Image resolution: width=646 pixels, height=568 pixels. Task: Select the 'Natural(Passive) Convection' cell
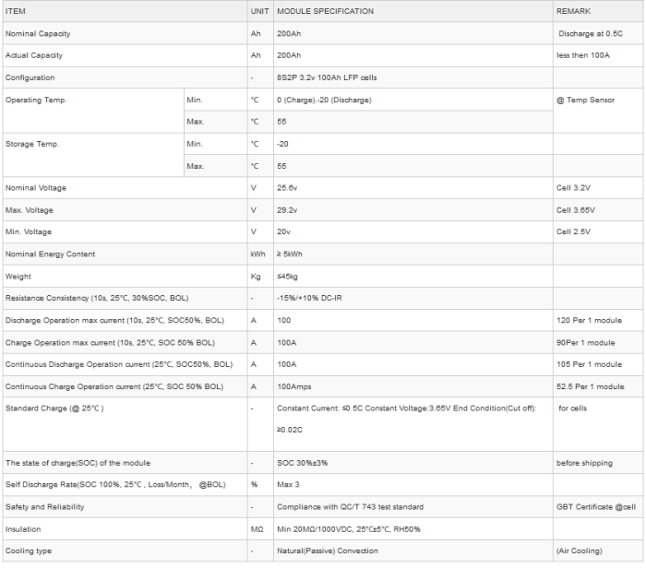[x=328, y=550]
